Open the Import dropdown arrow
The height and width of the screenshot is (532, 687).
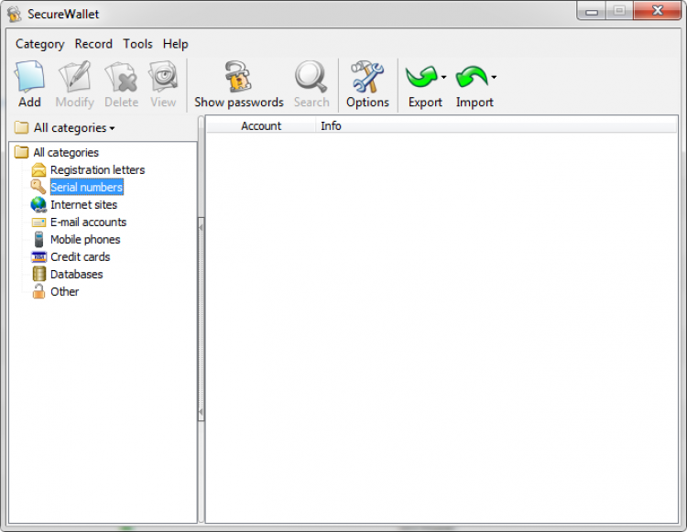(x=494, y=78)
